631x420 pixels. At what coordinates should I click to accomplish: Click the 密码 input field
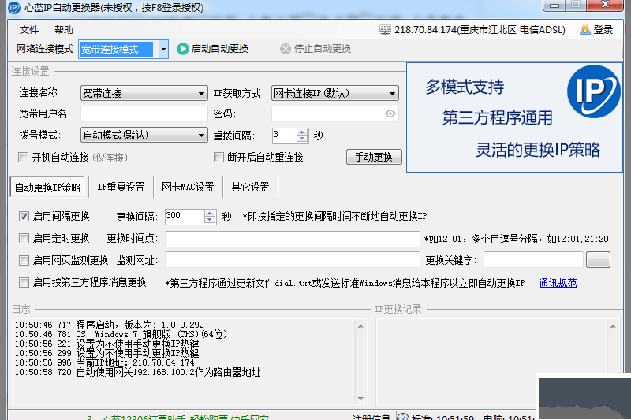(334, 114)
